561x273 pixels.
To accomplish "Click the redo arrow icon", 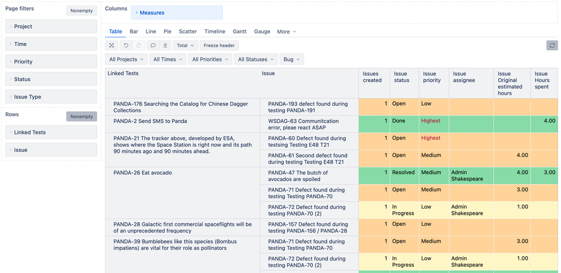I will [139, 46].
